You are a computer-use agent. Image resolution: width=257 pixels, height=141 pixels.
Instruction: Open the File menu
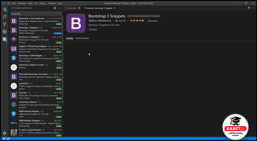point(9,3)
